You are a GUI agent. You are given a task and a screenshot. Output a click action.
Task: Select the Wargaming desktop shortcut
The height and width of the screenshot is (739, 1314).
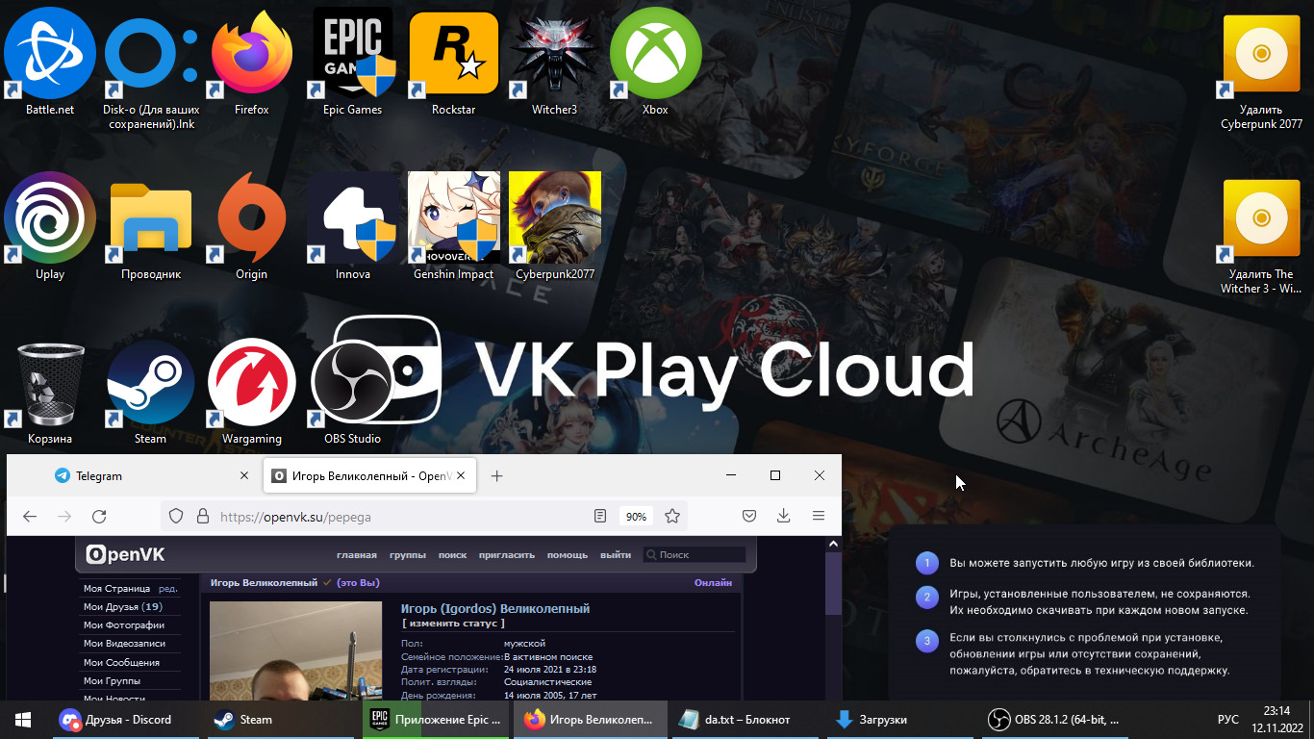(x=252, y=392)
